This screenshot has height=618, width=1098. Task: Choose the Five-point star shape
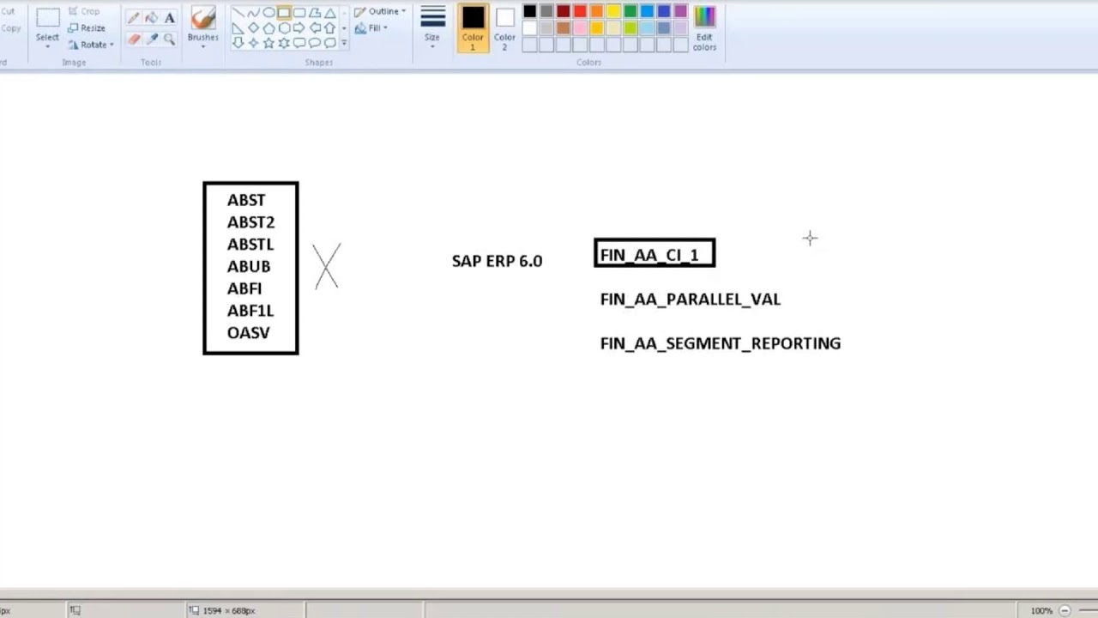click(x=268, y=43)
